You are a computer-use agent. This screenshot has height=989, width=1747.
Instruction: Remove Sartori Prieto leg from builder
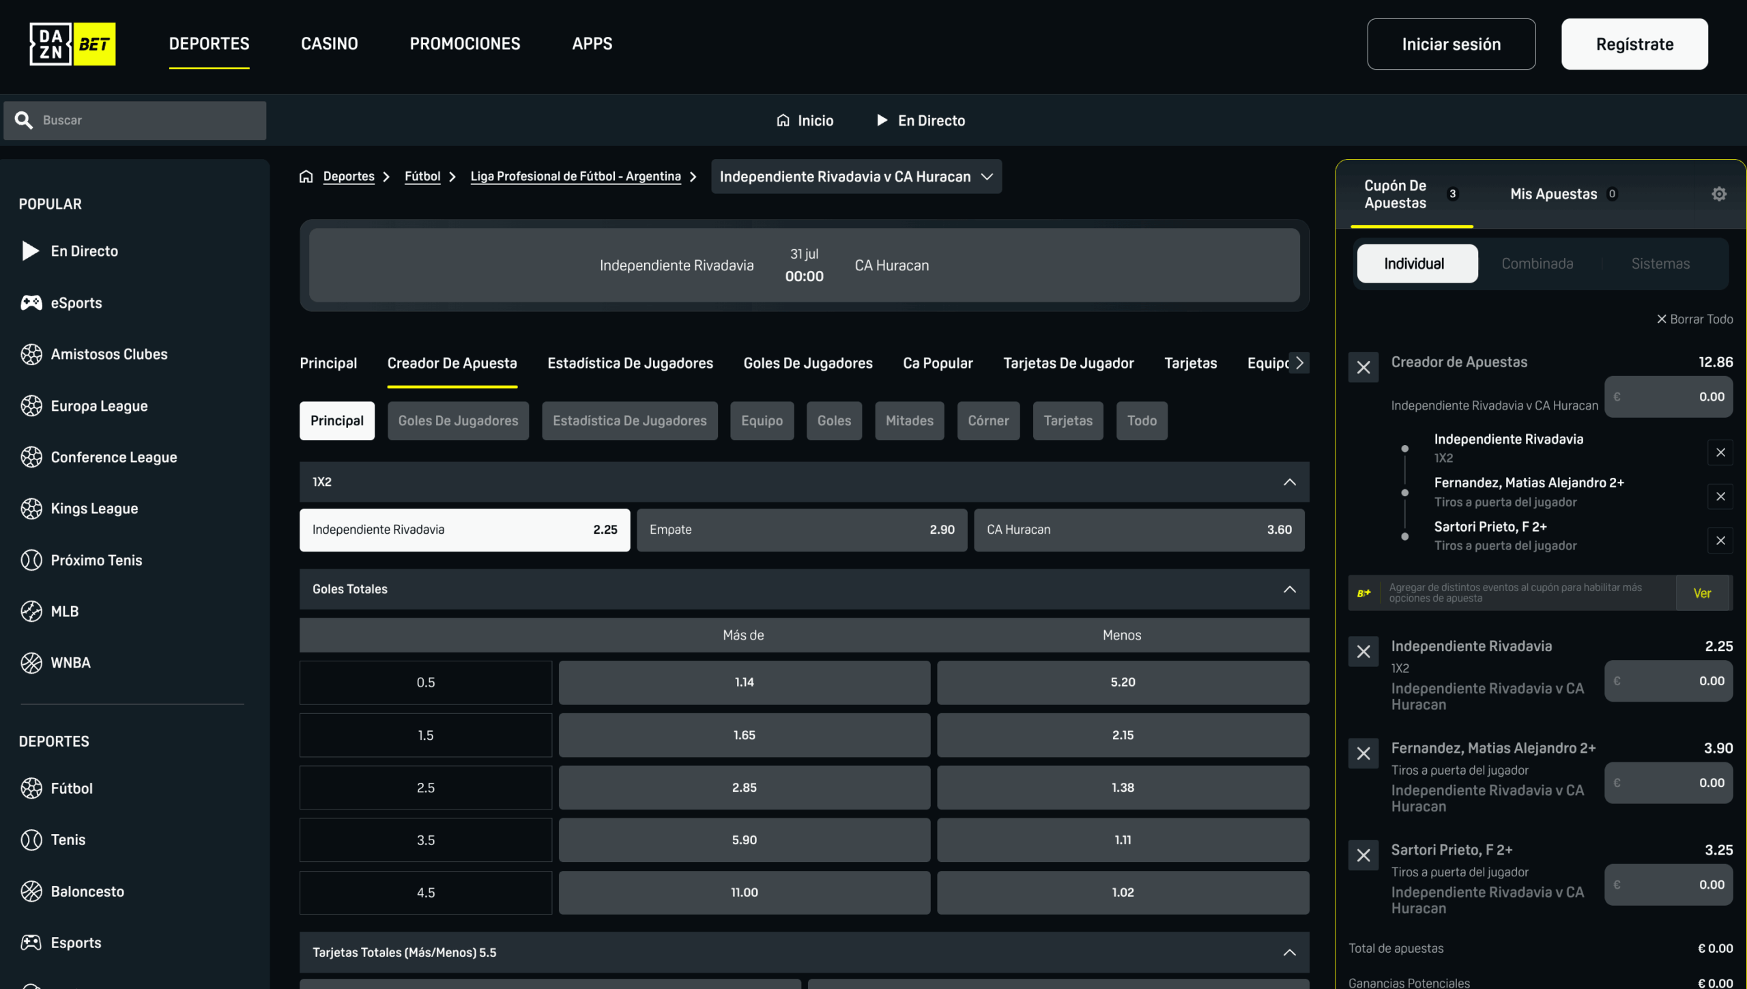(x=1720, y=541)
